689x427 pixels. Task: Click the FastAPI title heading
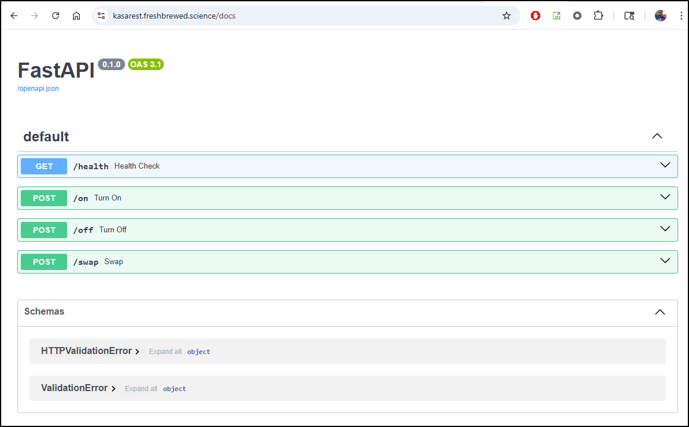click(x=56, y=70)
